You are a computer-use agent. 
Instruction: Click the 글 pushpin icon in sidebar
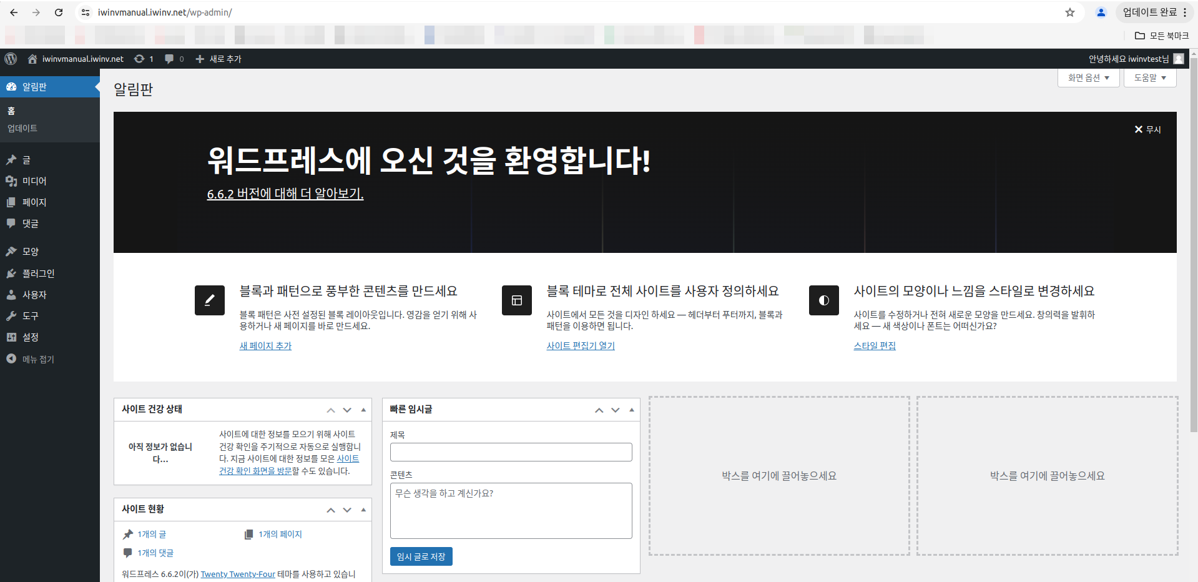(11, 160)
